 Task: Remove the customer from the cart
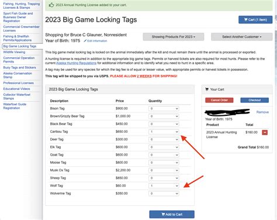(x=262, y=112)
